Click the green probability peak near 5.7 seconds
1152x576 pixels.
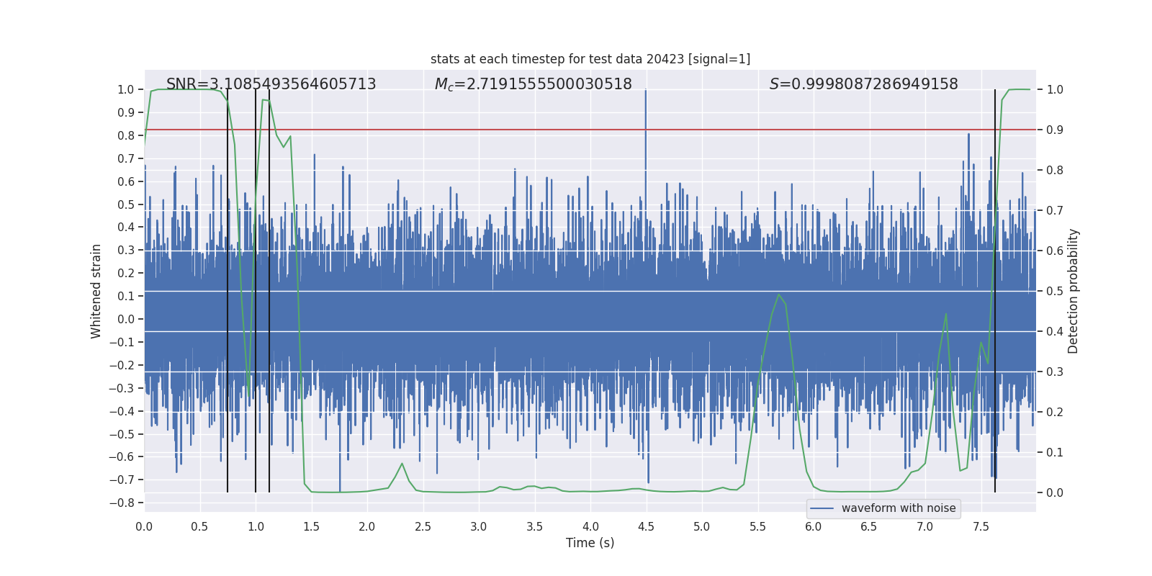[x=779, y=295]
